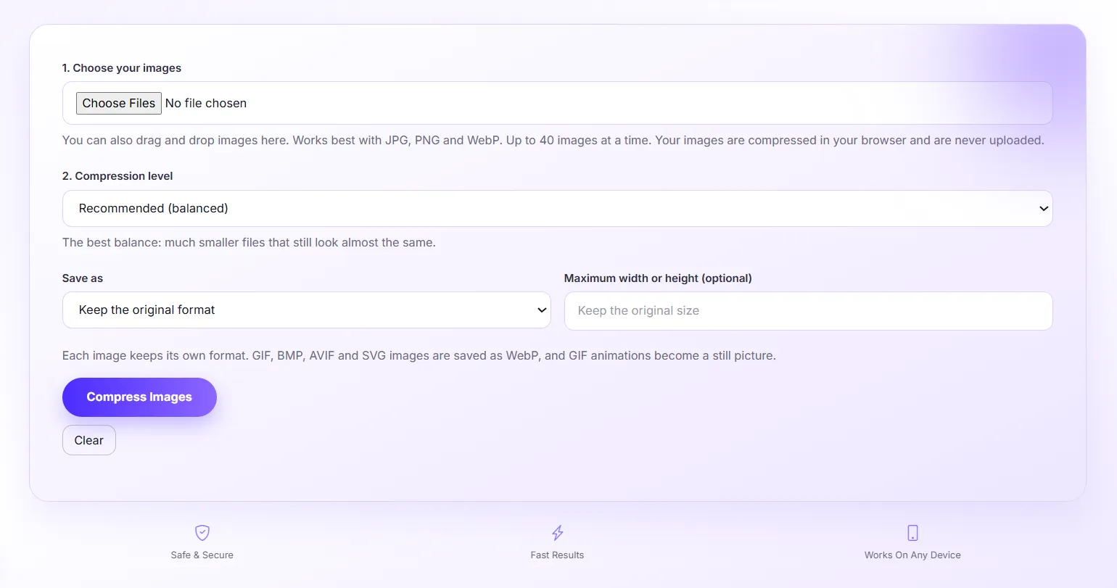Screen dimensions: 1117x588
Task: Click the 'Works On Any Device' text
Action: pos(912,555)
